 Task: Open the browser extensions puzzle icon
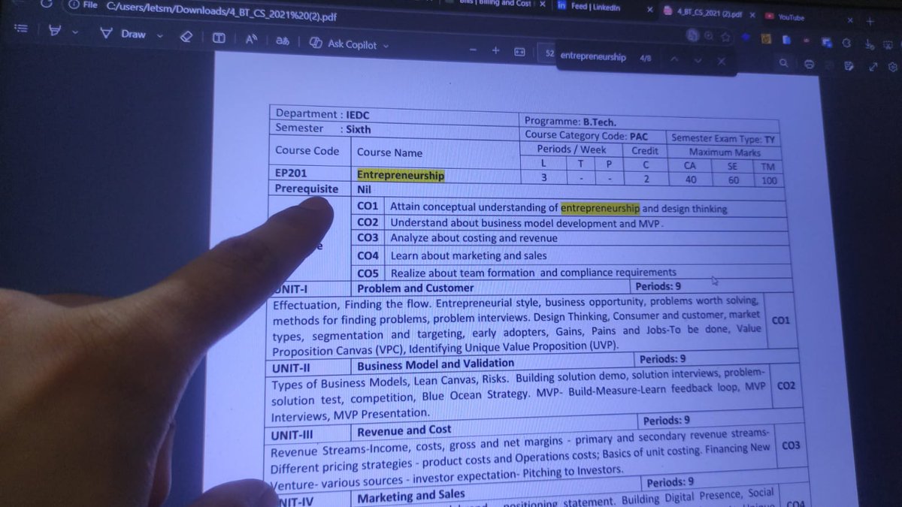click(x=846, y=43)
